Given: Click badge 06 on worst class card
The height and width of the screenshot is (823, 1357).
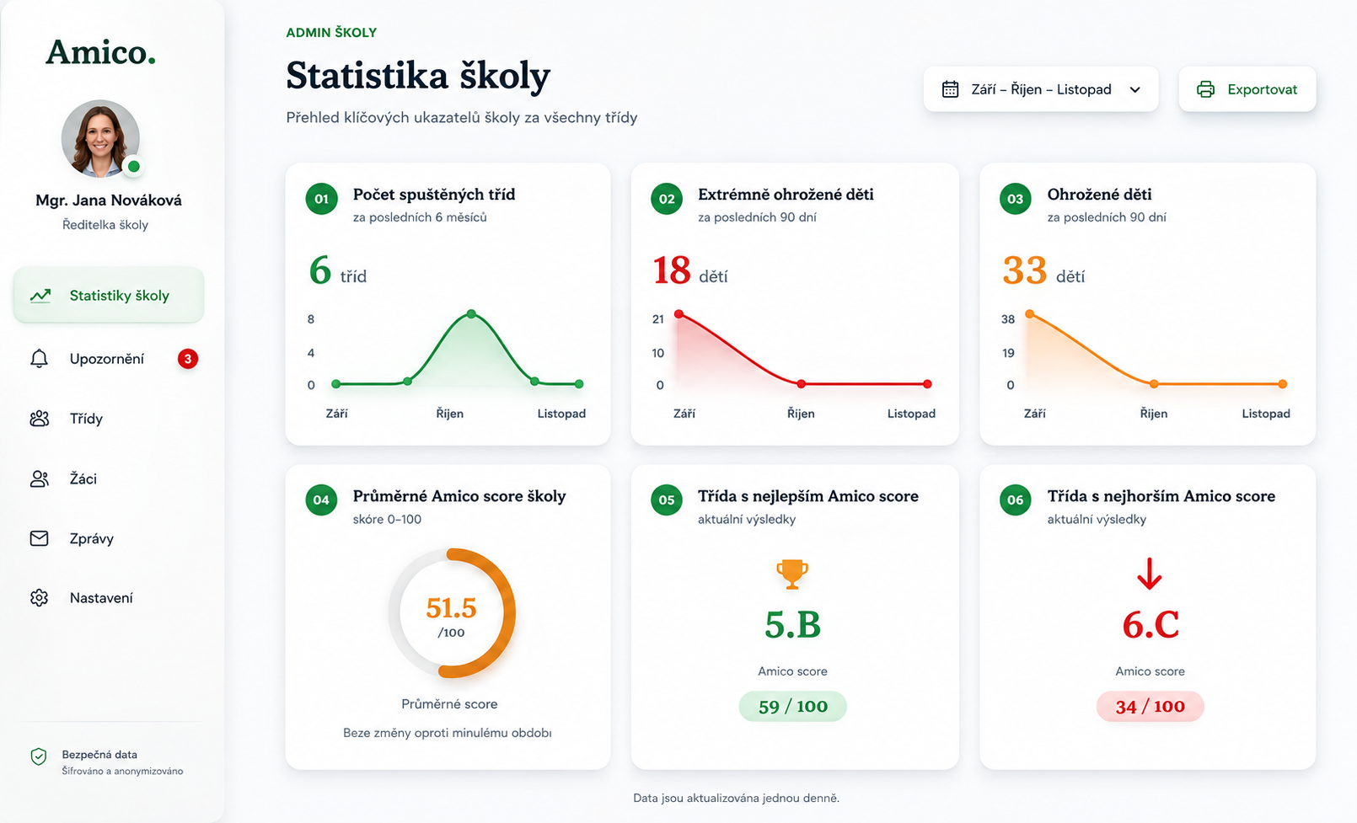Looking at the screenshot, I should click(1015, 500).
